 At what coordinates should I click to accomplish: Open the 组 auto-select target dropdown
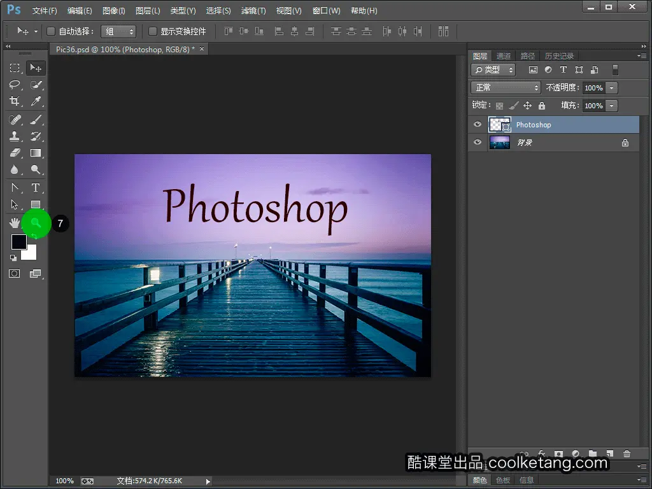click(x=118, y=31)
